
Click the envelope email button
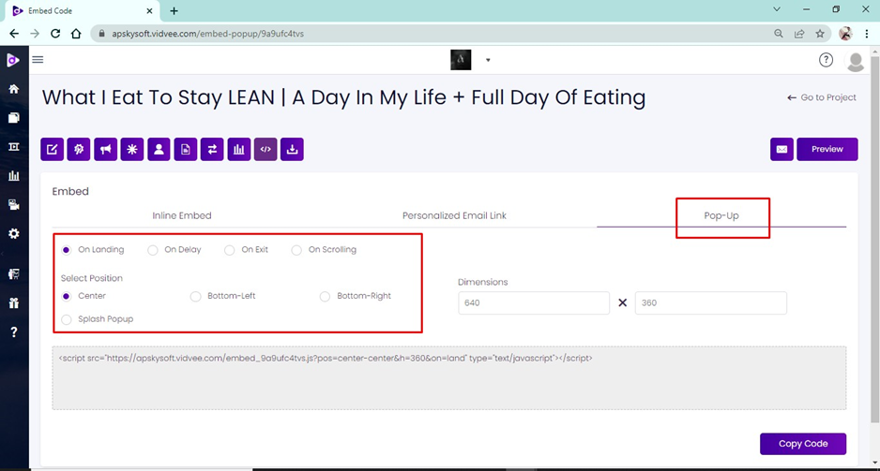coord(781,150)
